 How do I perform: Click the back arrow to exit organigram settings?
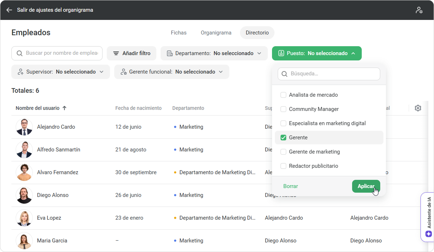click(9, 10)
